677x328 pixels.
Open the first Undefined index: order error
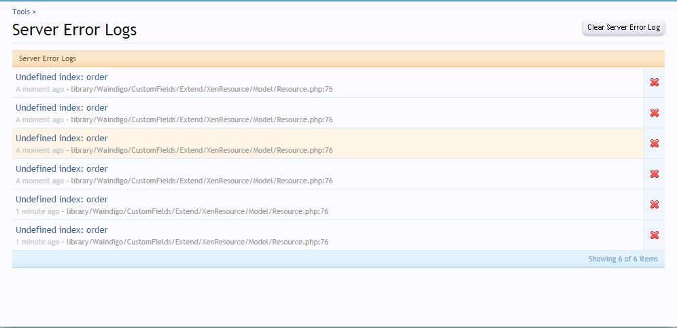tap(62, 77)
